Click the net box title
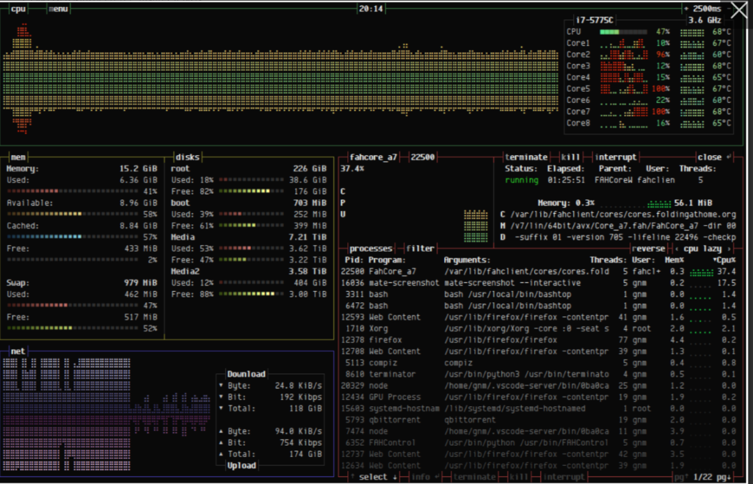 17,351
